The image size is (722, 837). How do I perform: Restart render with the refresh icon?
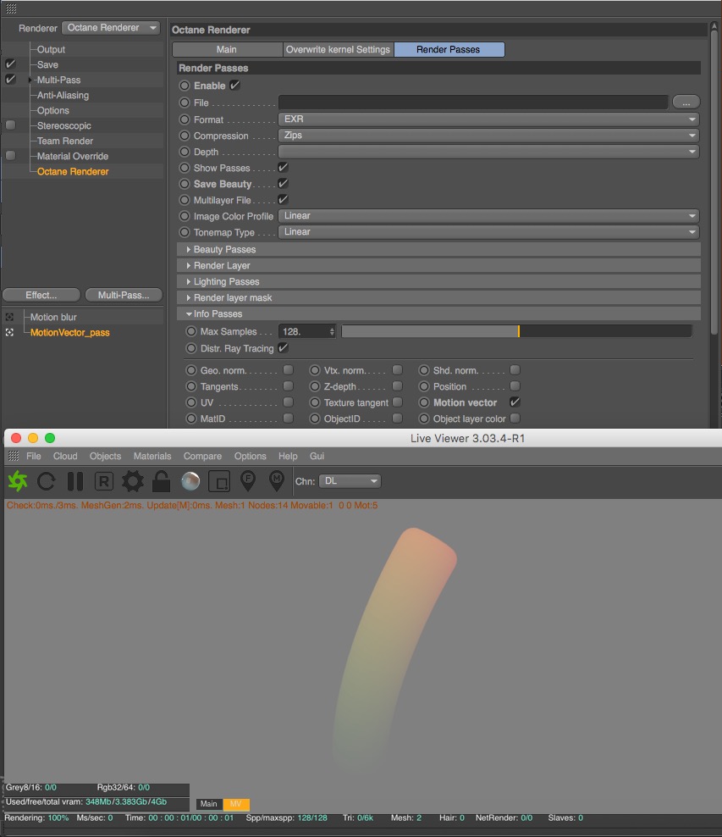click(x=47, y=481)
